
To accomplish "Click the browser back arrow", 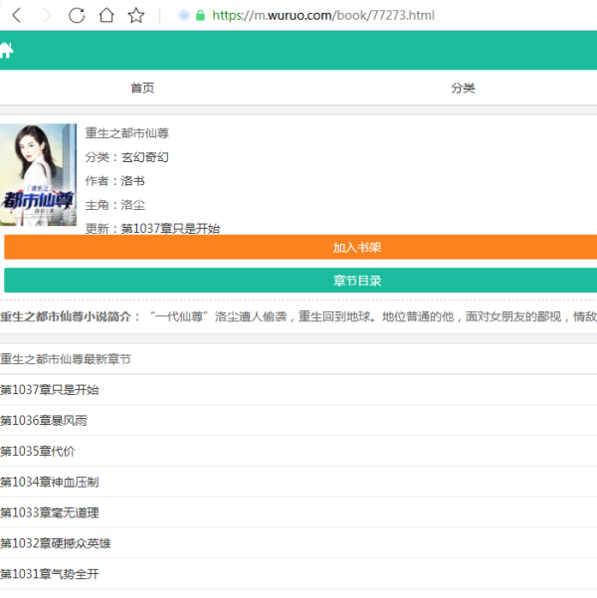I will (x=17, y=15).
